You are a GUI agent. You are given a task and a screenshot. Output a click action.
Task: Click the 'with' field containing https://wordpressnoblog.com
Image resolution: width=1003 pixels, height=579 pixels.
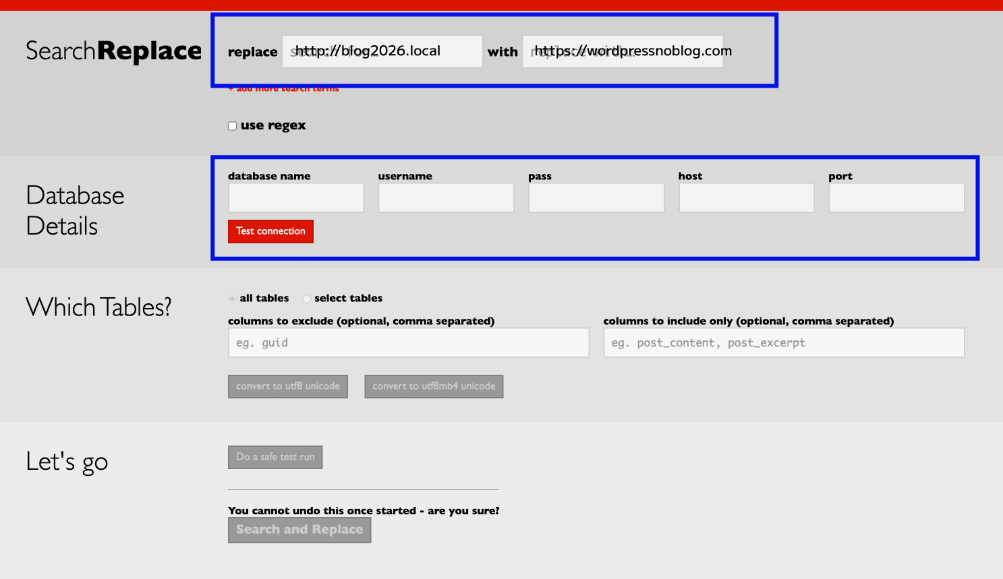(x=622, y=51)
